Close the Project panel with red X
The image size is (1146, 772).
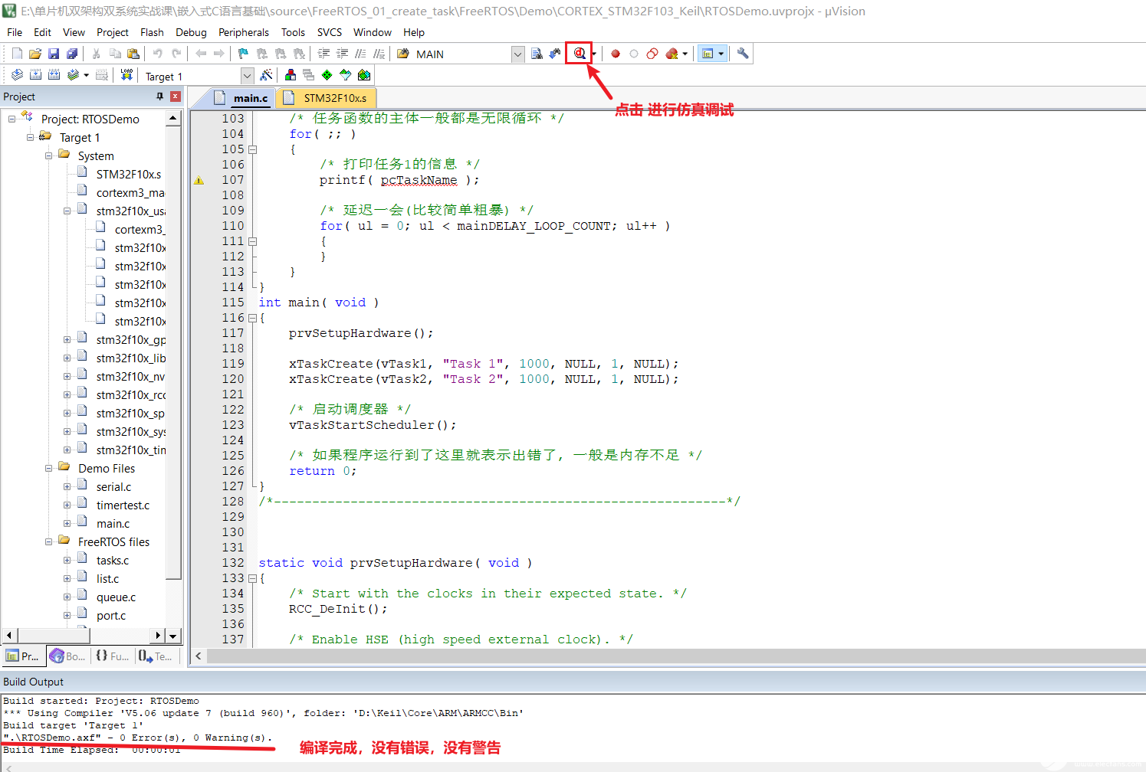coord(176,96)
